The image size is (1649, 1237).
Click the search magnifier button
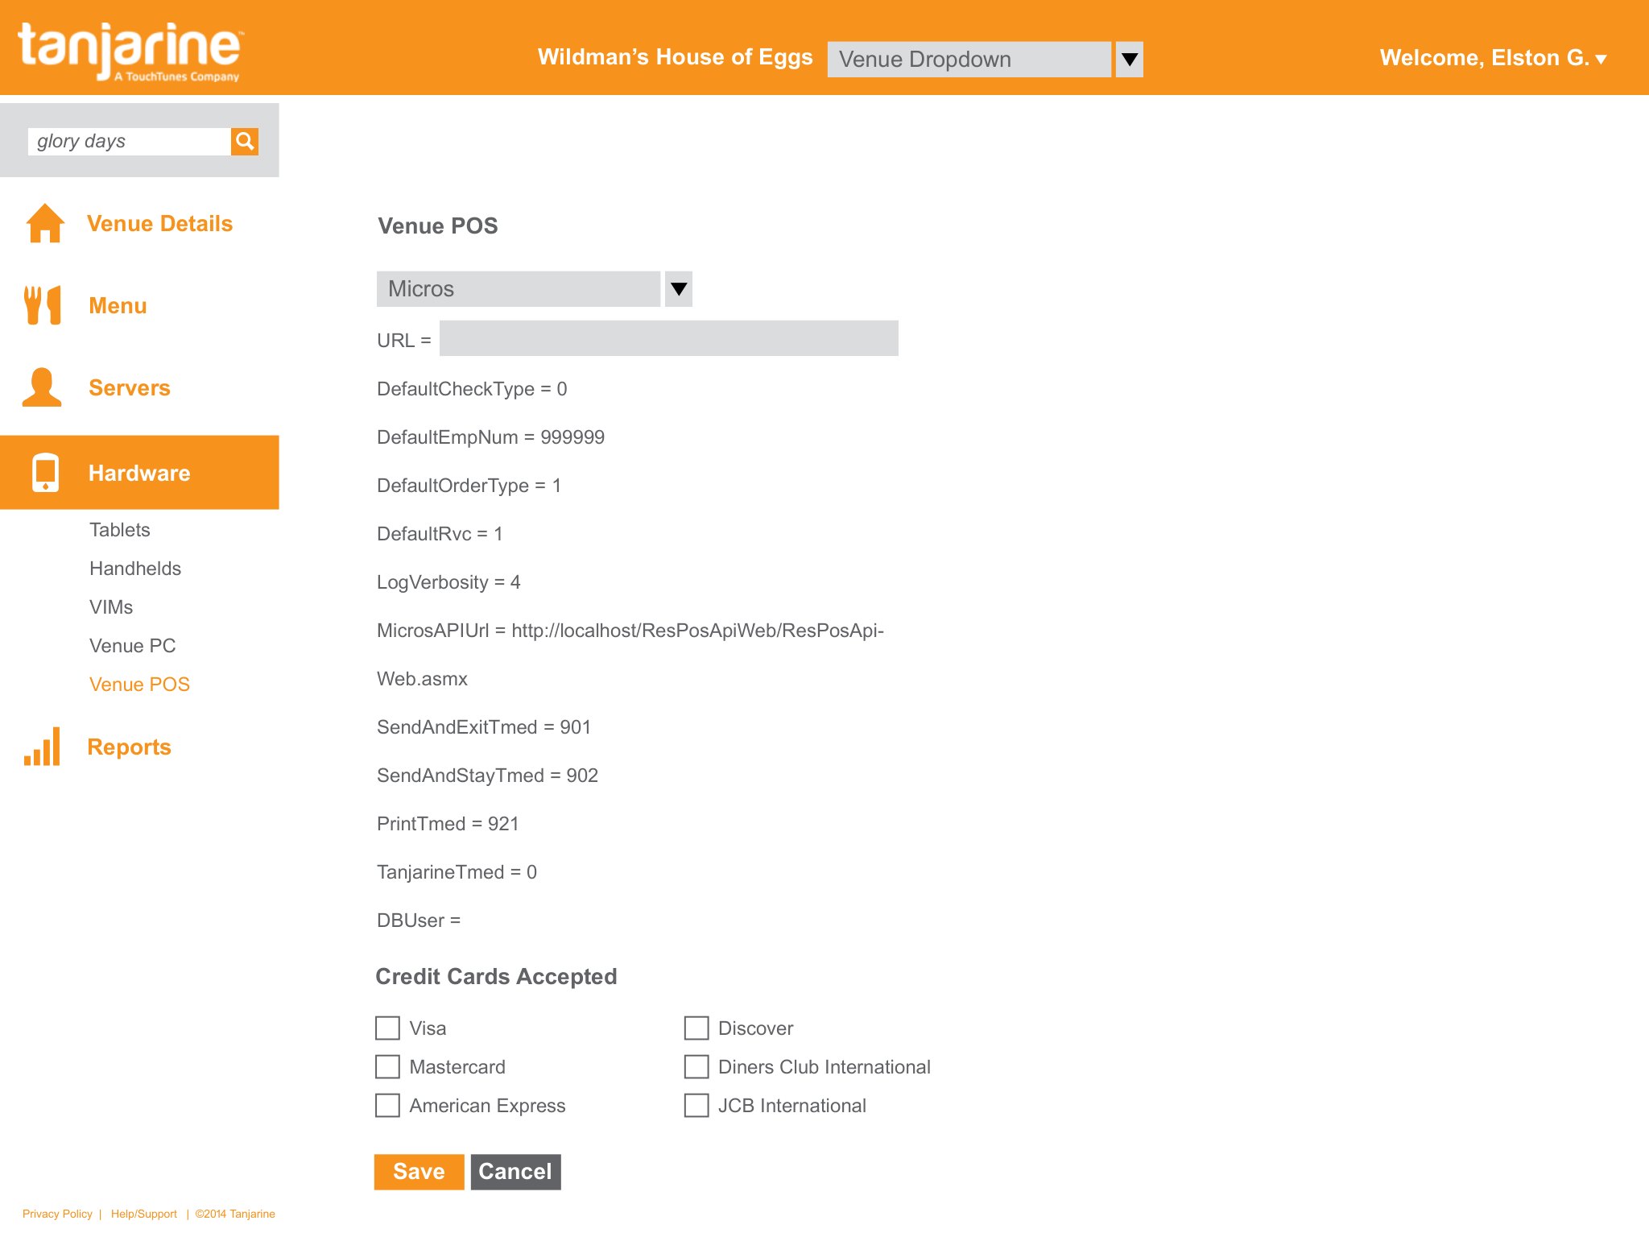coord(245,141)
